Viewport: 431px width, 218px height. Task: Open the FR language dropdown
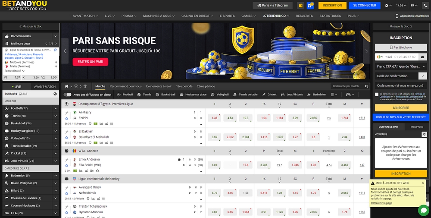(414, 6)
